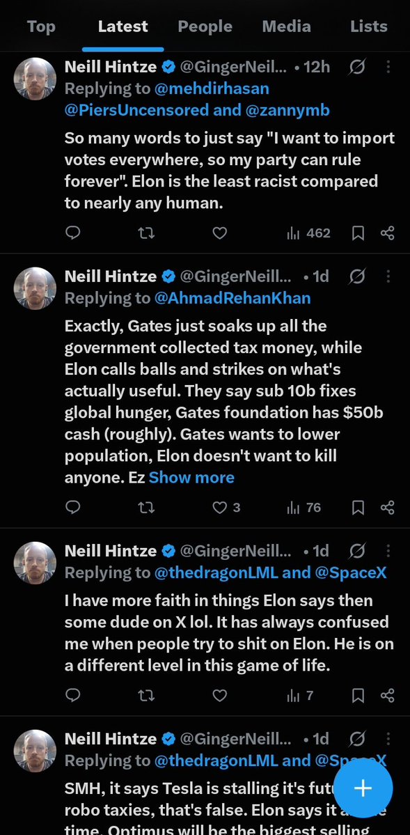Screen dimensions: 410x835
Task: Share the tweet with 76 views
Action: point(388,508)
